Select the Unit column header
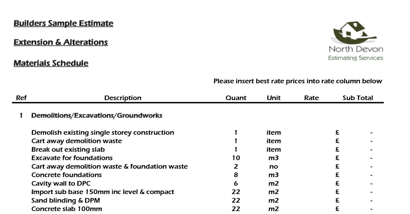Viewport: 410px width, 214px height. [273, 98]
